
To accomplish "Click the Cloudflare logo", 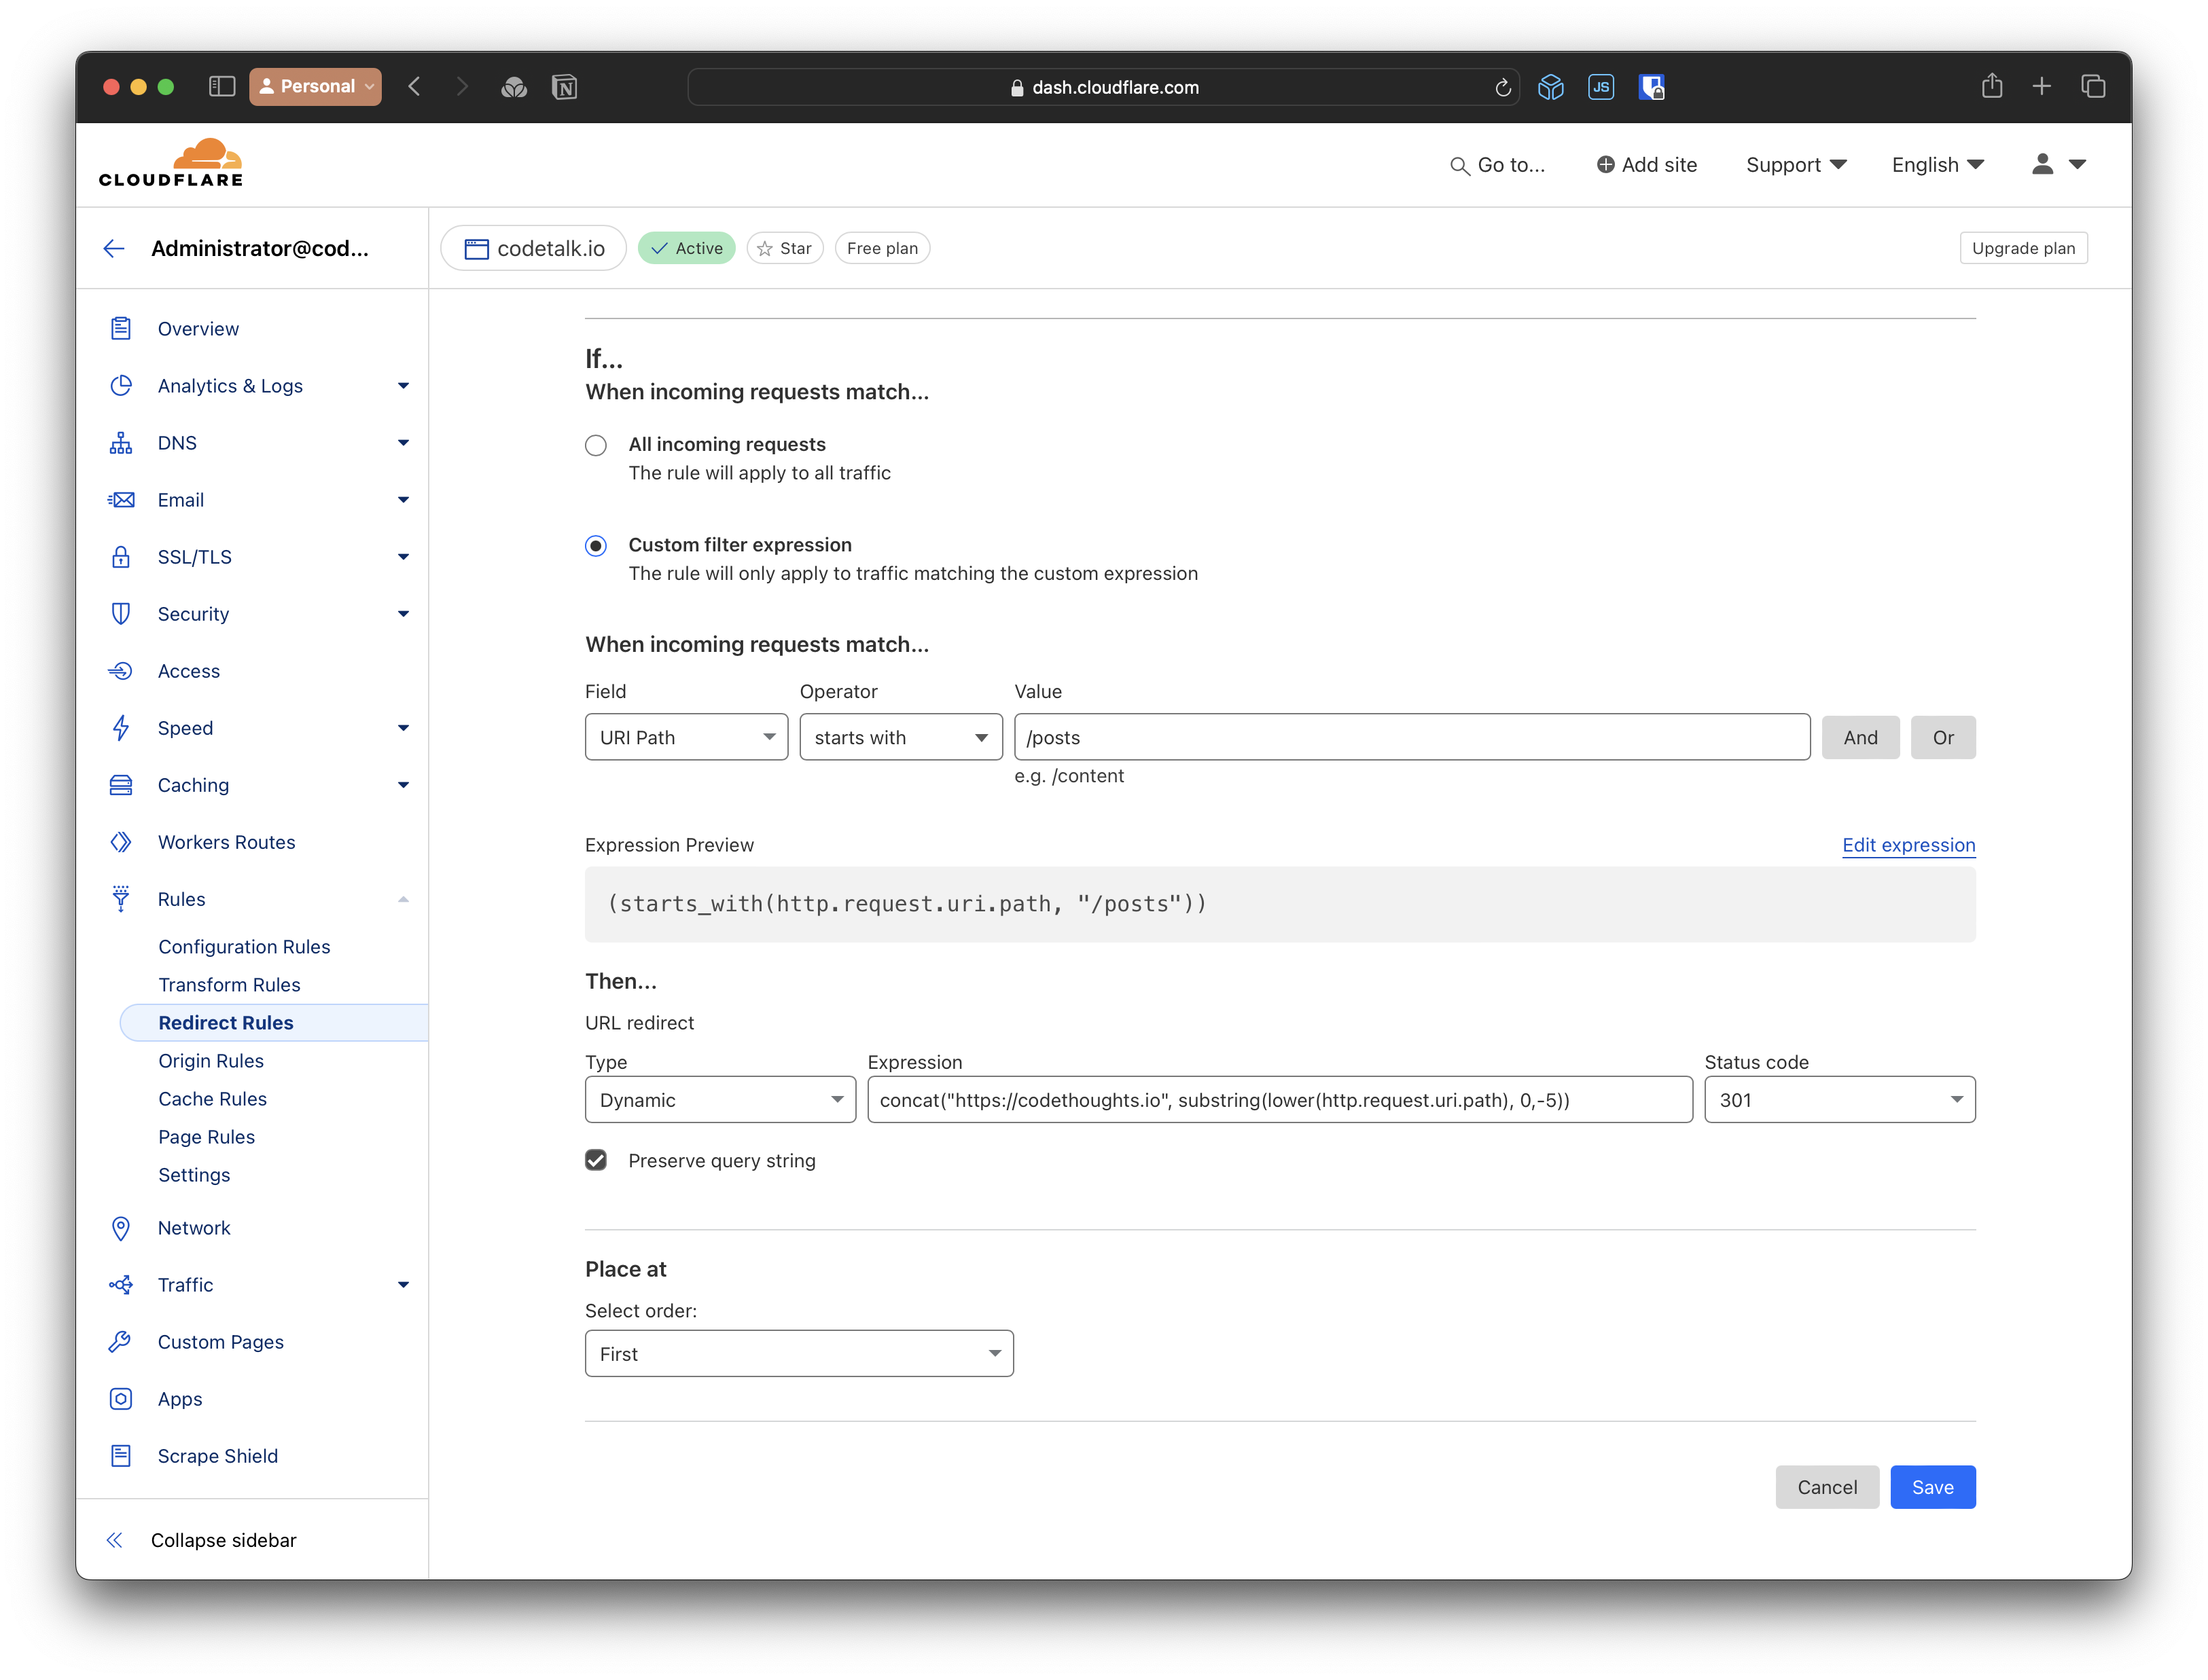I will [171, 163].
